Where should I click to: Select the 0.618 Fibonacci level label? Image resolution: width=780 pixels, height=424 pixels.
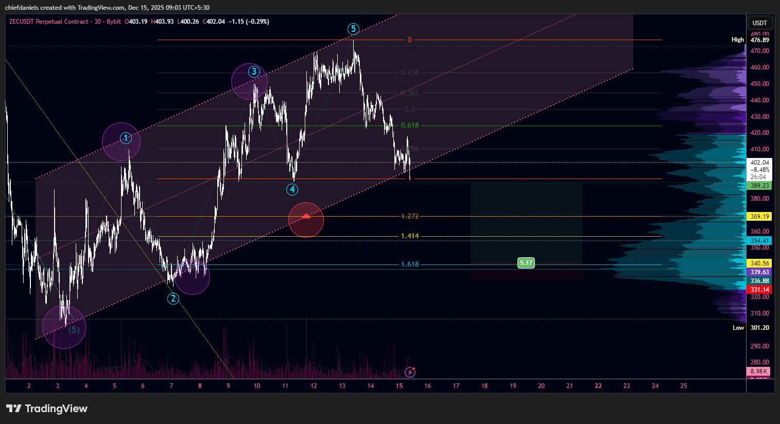pyautogui.click(x=410, y=125)
